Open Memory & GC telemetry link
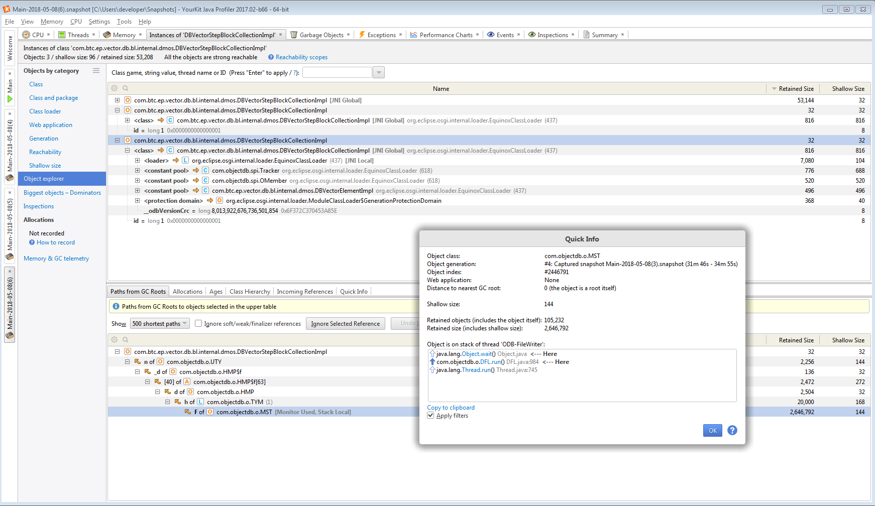This screenshot has height=506, width=875. [x=56, y=259]
